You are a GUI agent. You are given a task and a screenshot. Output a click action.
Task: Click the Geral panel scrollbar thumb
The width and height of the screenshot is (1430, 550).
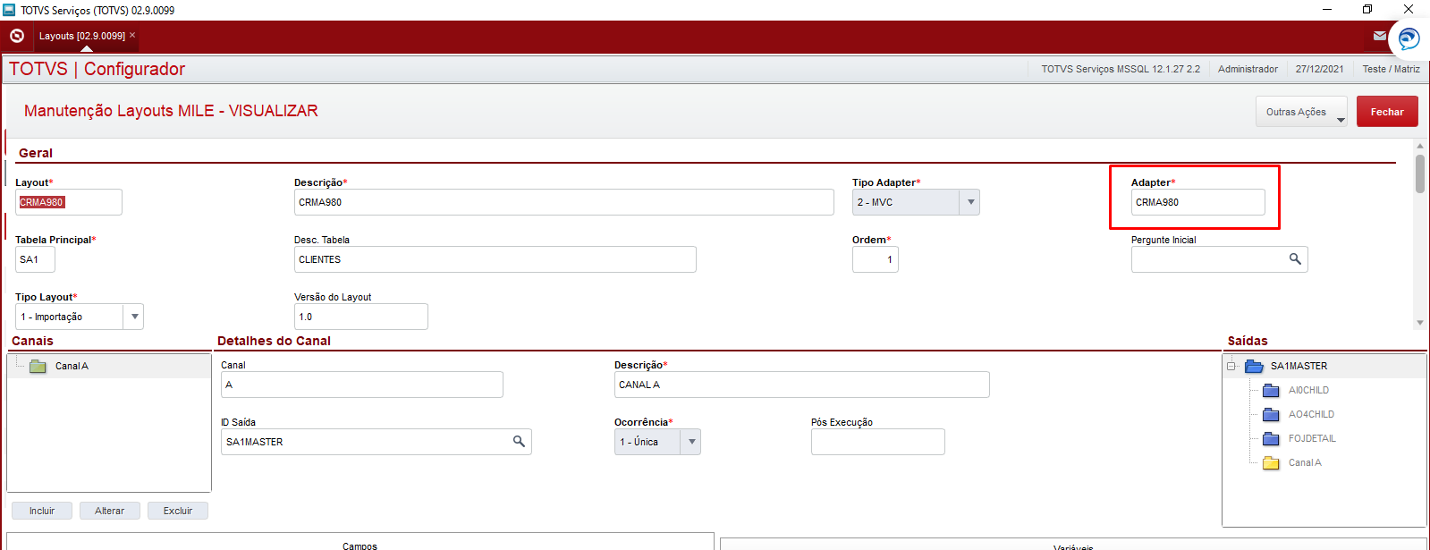(x=1420, y=173)
